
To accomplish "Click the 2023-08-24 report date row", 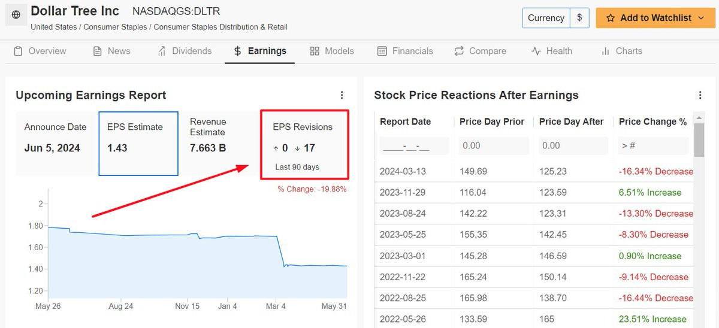I will [x=533, y=213].
